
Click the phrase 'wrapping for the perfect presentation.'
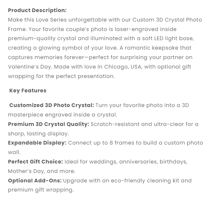[x=61, y=76]
